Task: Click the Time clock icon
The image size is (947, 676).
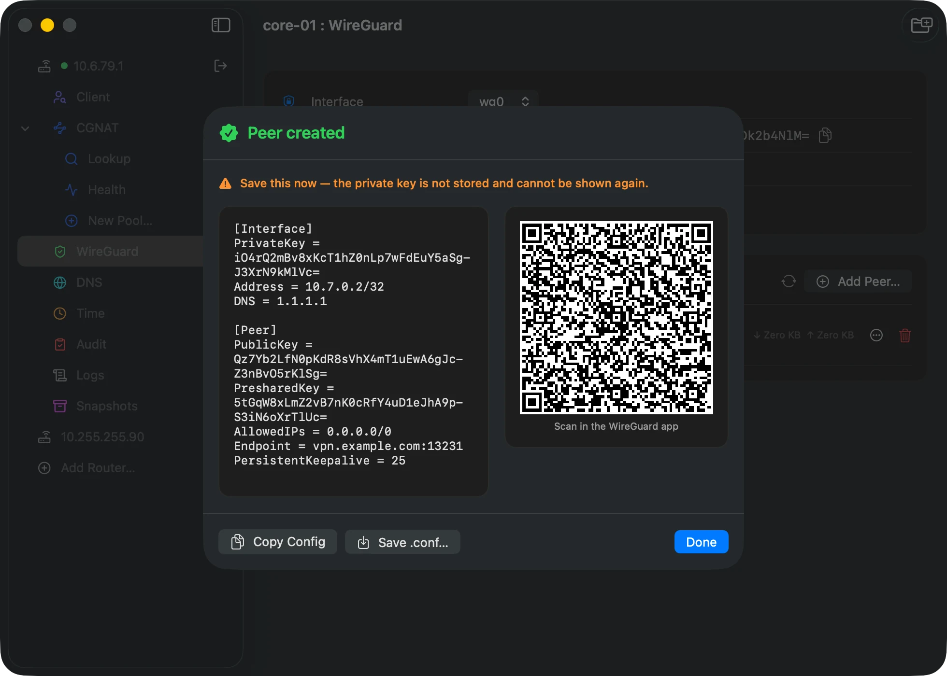Action: [x=59, y=313]
